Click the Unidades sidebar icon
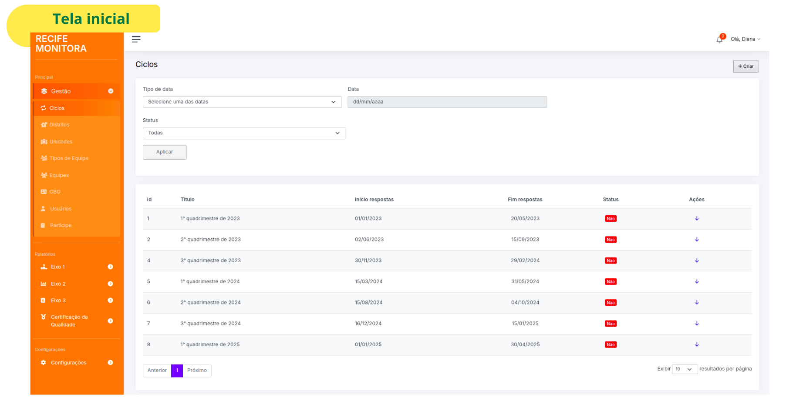 click(44, 142)
